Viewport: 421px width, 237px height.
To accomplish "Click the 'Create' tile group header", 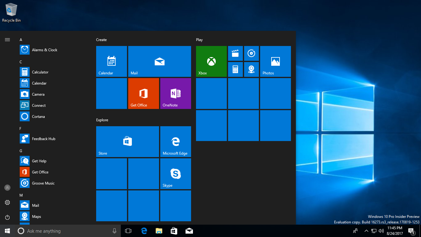I will coord(101,40).
